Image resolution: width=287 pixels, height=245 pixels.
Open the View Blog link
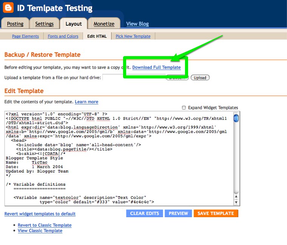[137, 24]
